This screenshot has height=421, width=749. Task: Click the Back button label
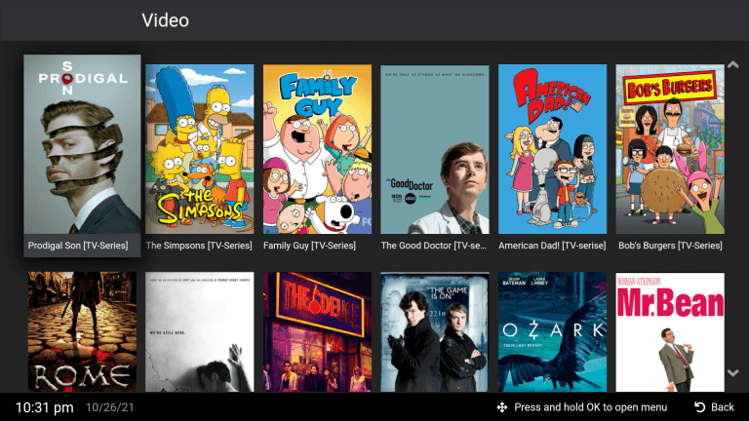[x=723, y=406]
